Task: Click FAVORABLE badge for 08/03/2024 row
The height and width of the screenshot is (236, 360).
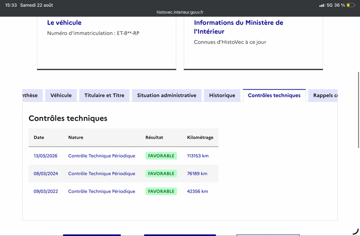Action: click(x=161, y=174)
